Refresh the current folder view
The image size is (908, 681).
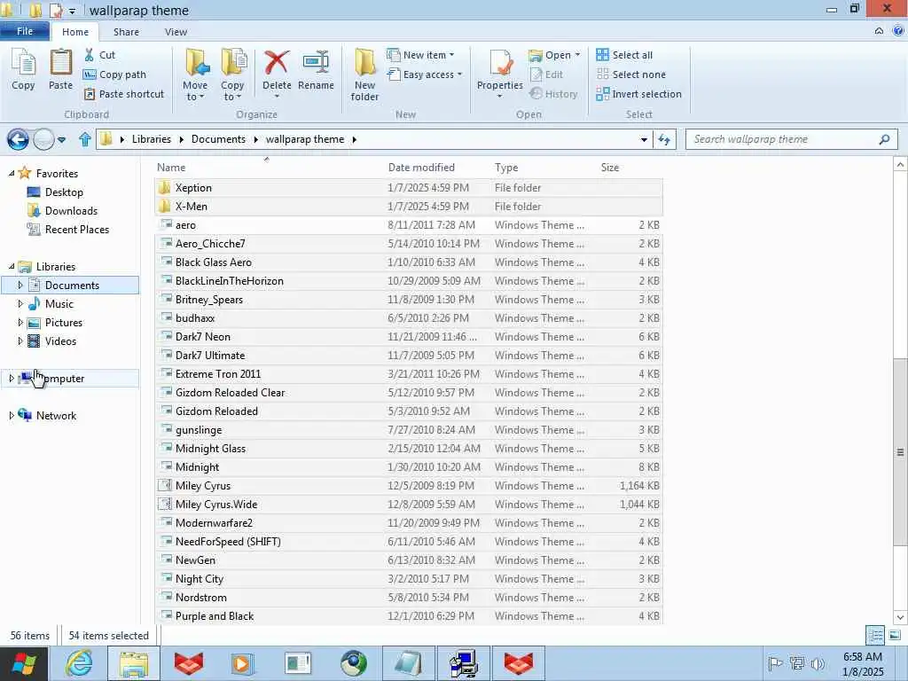tap(664, 139)
